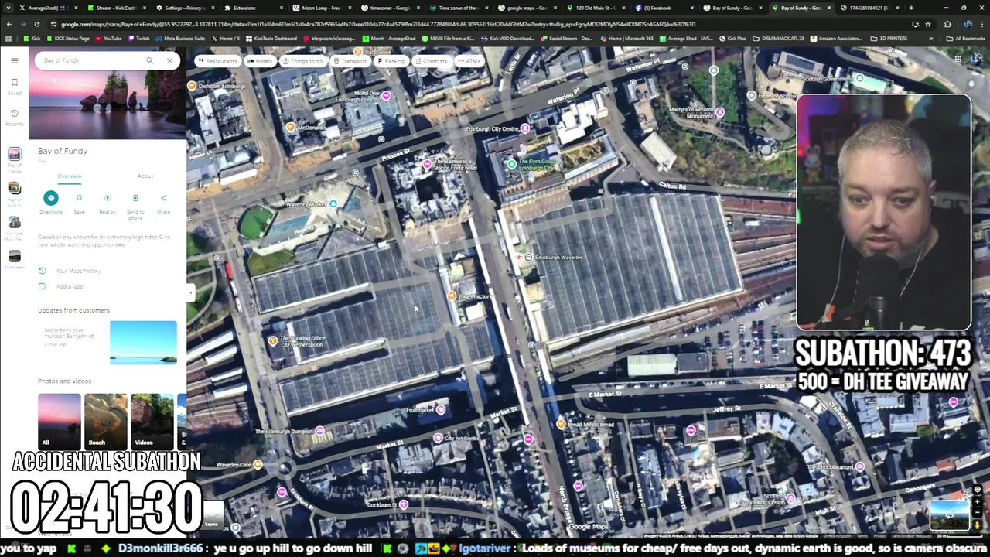Click the Bagel Factory pin
The image size is (990, 557).
(x=452, y=296)
